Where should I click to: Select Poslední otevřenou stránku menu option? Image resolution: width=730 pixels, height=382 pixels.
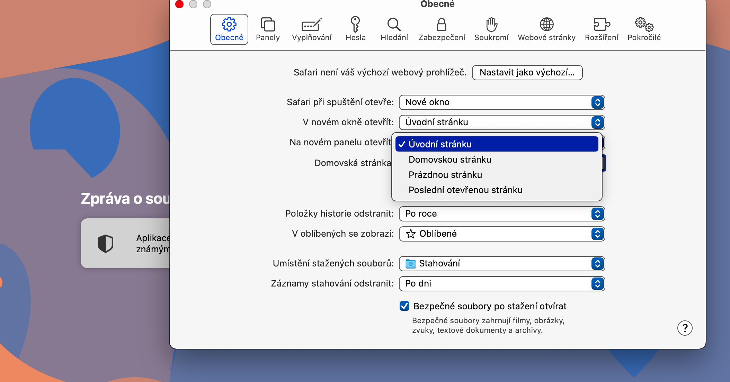[465, 190]
